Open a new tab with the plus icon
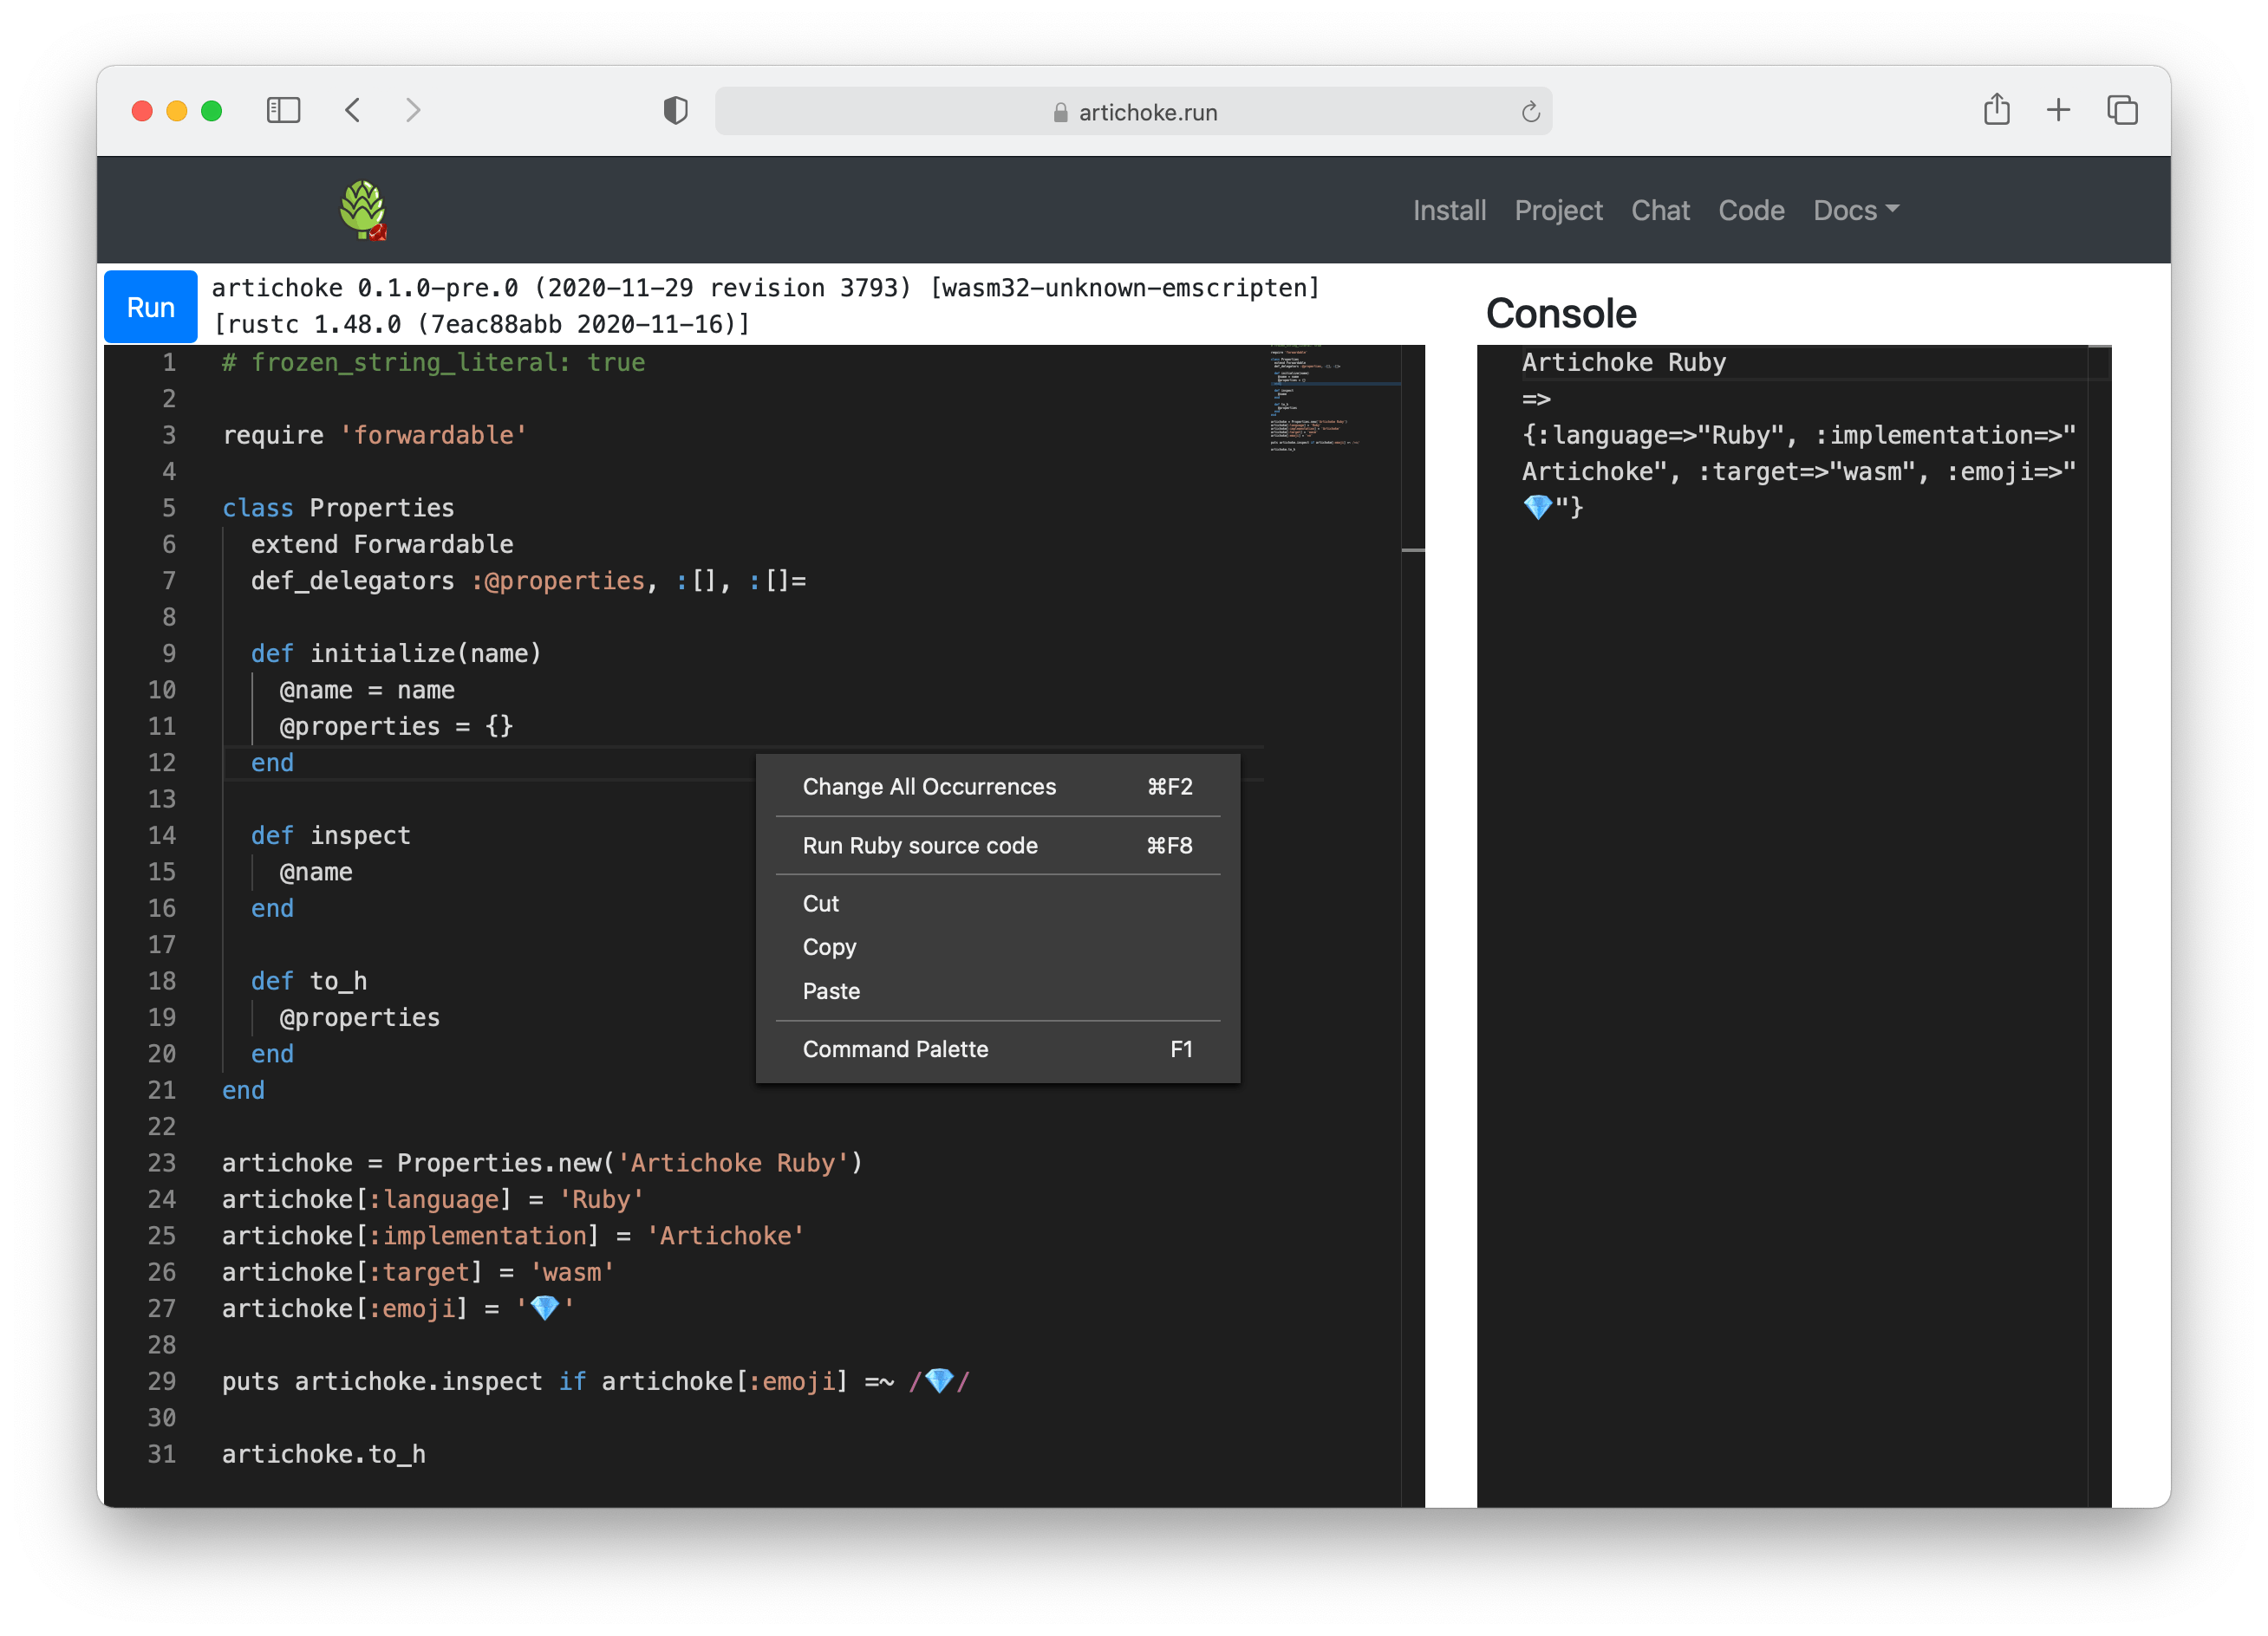The height and width of the screenshot is (1636, 2268). (2058, 110)
